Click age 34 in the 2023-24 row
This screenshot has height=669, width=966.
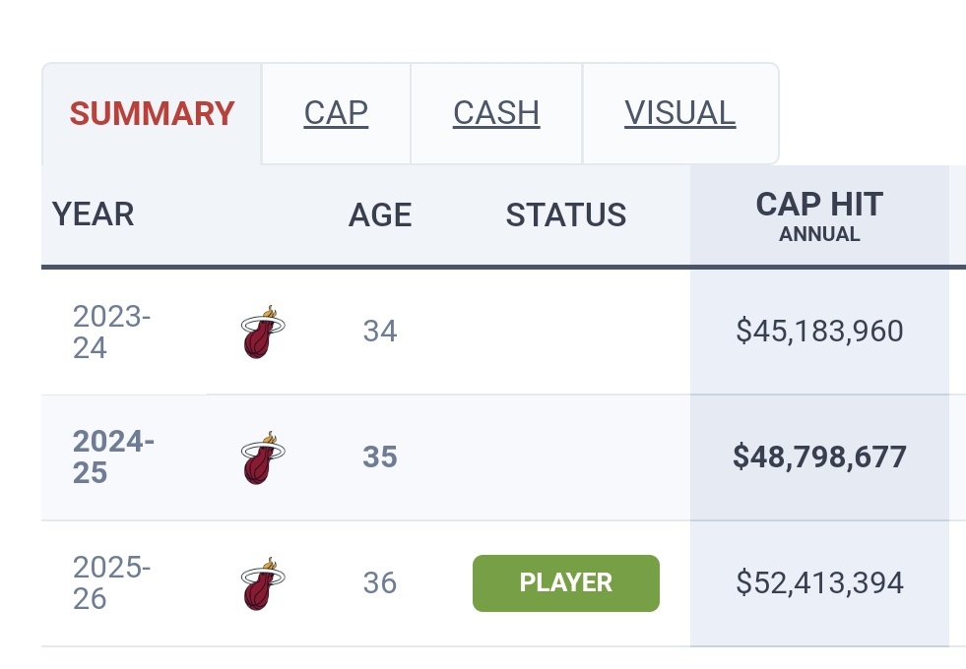point(380,332)
